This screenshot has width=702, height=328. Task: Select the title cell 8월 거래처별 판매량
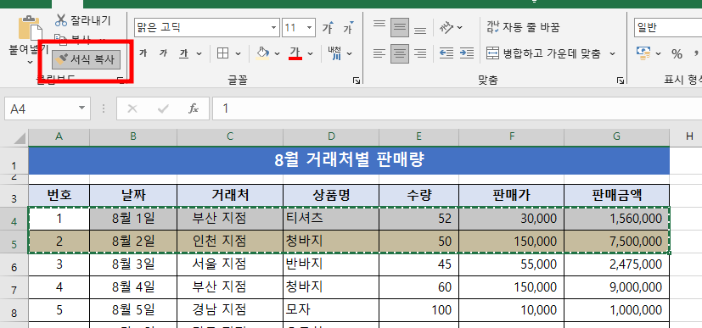pos(349,160)
